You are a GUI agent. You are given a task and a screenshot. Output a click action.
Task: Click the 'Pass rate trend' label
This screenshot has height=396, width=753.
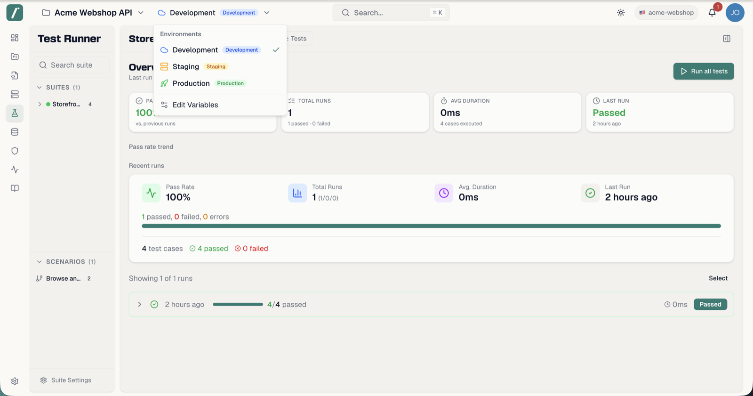tap(151, 147)
